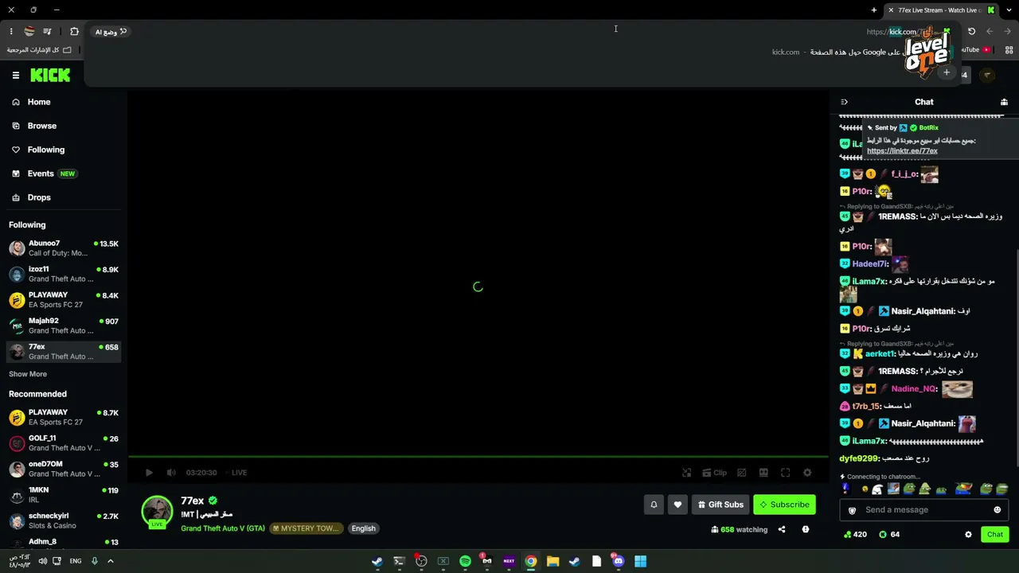Toggle notification bell for 77ex
The image size is (1019, 573).
[x=654, y=505]
